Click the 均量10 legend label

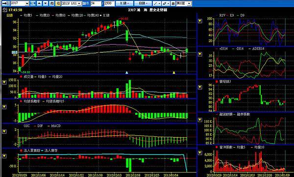click(259, 148)
